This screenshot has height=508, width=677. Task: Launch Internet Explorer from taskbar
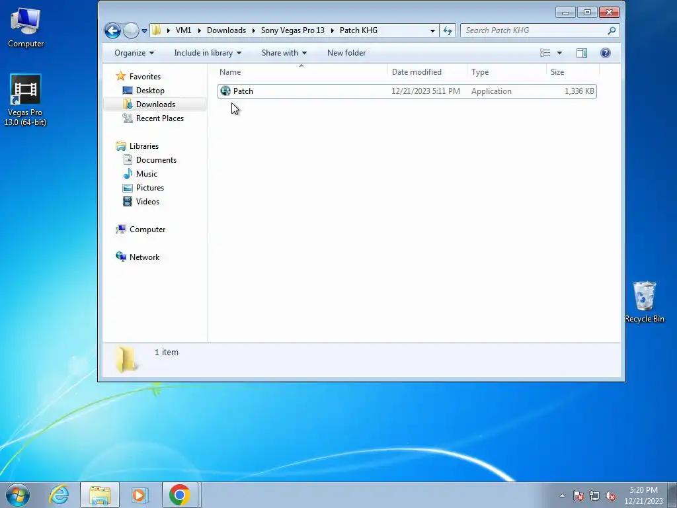pos(59,495)
